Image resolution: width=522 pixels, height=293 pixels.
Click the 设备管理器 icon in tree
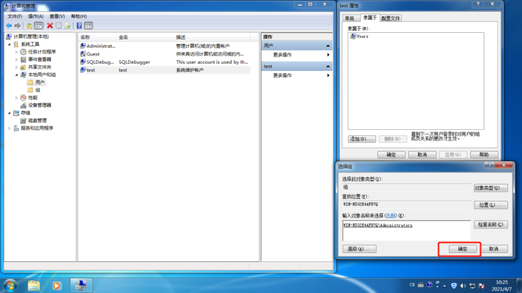point(23,105)
